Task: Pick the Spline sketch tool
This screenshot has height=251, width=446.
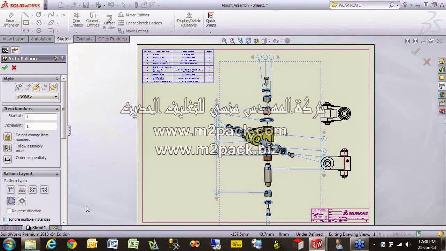Action: click(x=51, y=15)
